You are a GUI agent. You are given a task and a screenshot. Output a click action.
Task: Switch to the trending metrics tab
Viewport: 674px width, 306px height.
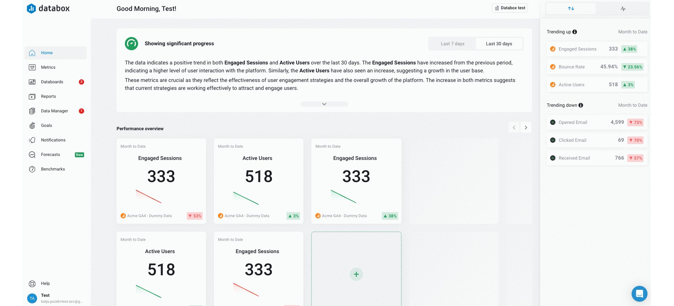pyautogui.click(x=571, y=8)
